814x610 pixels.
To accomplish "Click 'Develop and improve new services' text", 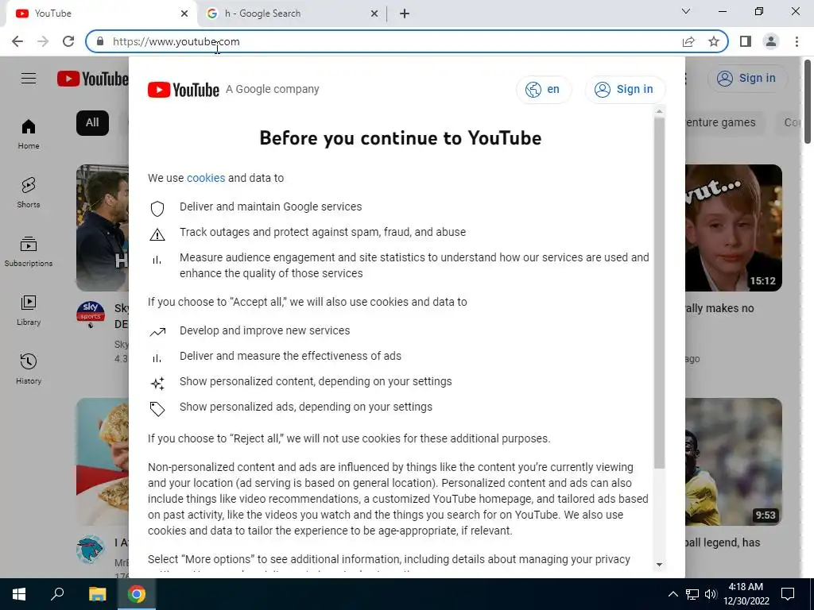I will pyautogui.click(x=265, y=330).
